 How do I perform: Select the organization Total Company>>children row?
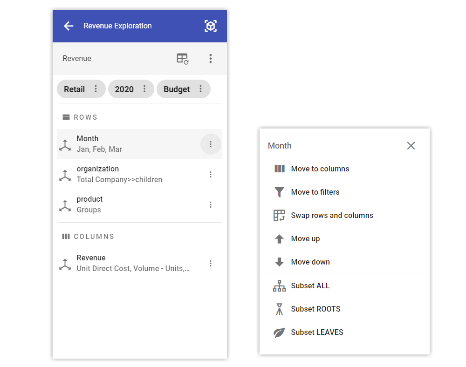click(x=139, y=175)
